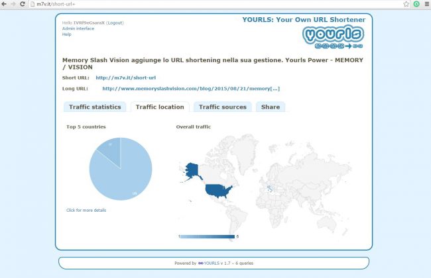Click the address bar showing m7v.it/short-url+
Image resolution: width=431 pixels, height=278 pixels.
pyautogui.click(x=199, y=4)
